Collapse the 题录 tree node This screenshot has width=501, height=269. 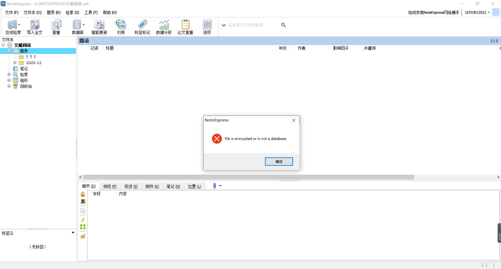click(9, 51)
